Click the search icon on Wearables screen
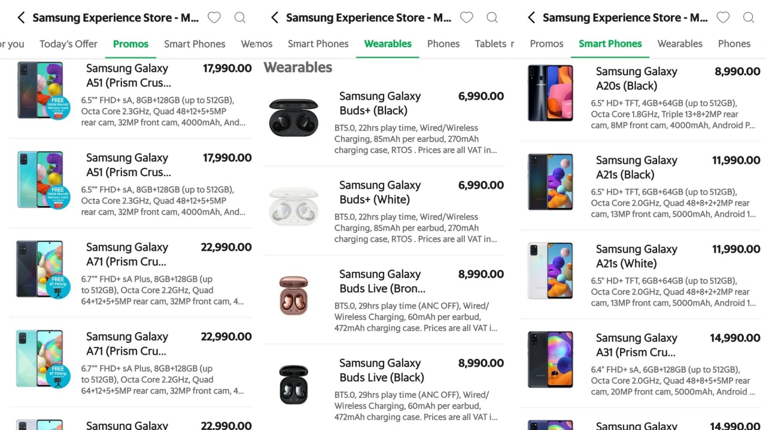The image size is (766, 430). tap(492, 18)
